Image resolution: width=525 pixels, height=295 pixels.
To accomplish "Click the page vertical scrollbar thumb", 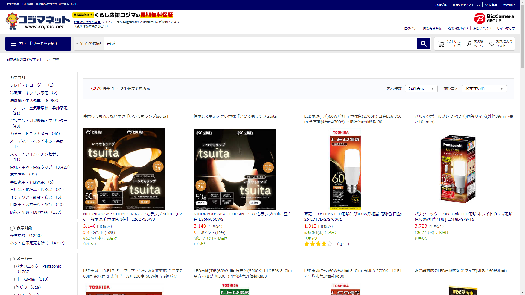I will pyautogui.click(x=523, y=36).
